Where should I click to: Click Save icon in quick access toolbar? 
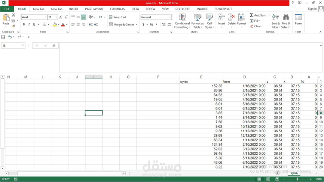click(x=3, y=37)
